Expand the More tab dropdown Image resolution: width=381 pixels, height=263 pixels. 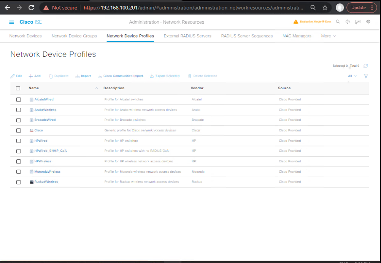(x=328, y=36)
